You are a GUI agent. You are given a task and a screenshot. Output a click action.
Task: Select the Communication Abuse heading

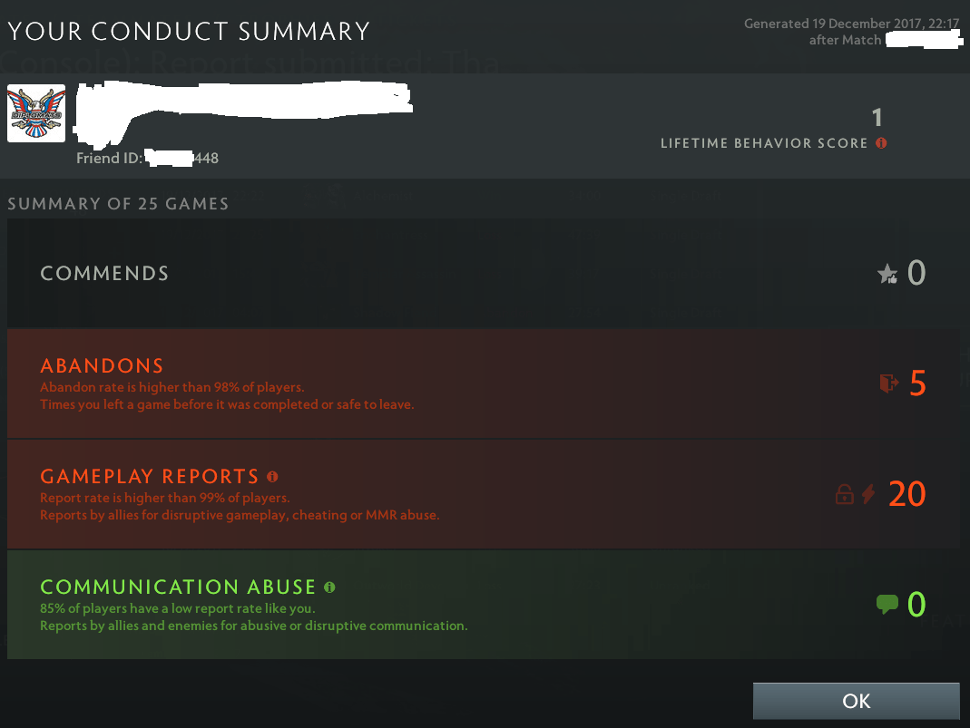pos(178,587)
